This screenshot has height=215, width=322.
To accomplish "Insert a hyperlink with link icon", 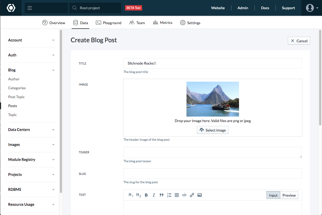I will 192,195.
